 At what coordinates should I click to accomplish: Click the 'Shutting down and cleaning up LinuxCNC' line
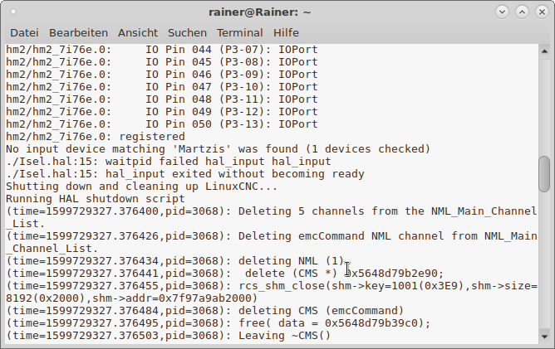click(141, 187)
